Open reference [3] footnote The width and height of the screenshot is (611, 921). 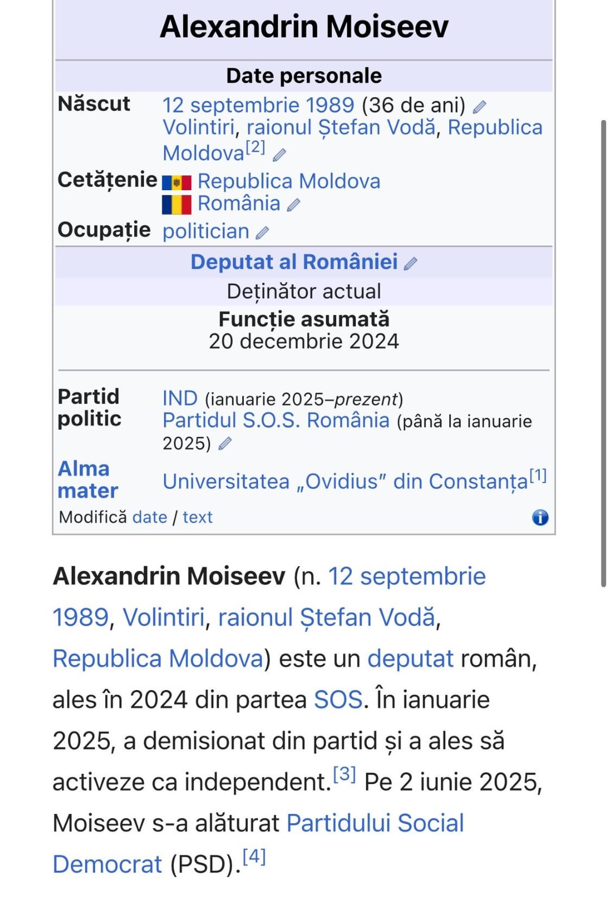345,774
